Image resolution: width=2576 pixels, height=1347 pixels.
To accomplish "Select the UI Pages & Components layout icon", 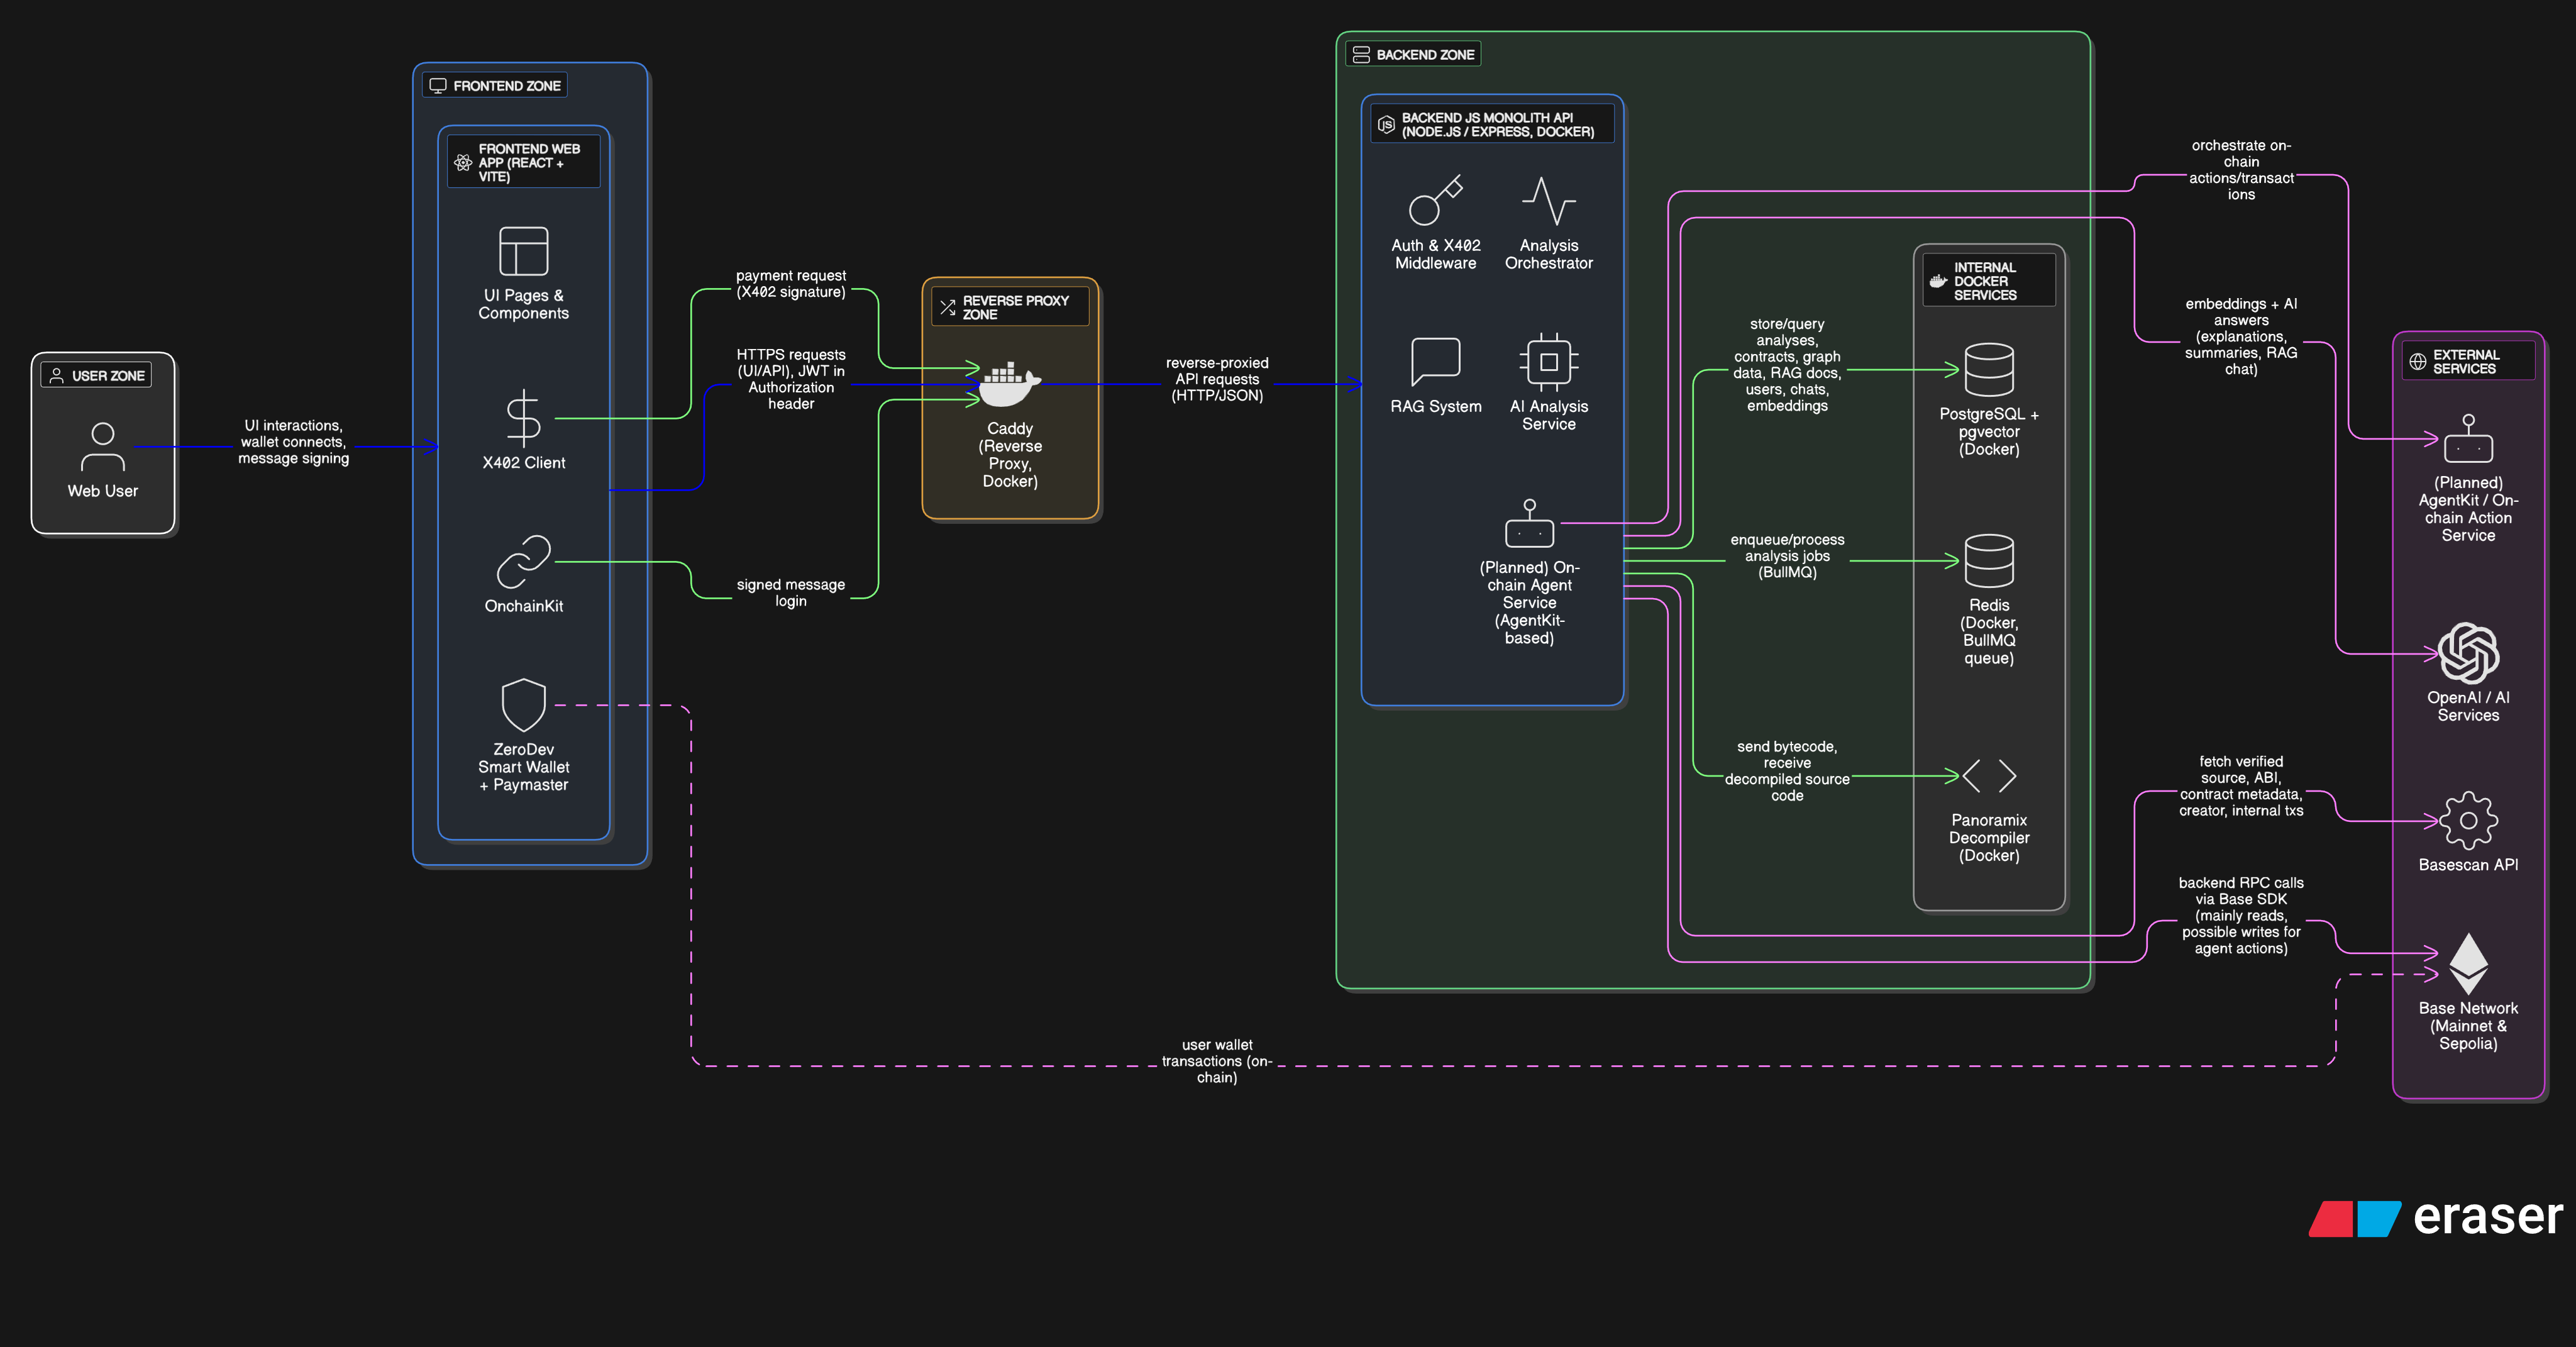I will click(x=523, y=251).
